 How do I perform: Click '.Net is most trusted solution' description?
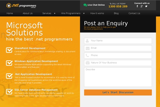[45, 80]
